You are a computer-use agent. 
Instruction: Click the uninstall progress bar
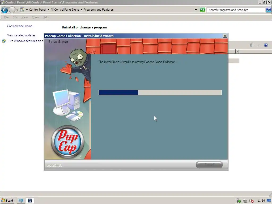[160, 92]
